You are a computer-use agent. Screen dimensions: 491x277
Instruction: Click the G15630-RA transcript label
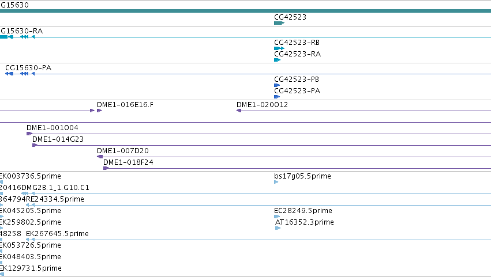tap(21, 31)
